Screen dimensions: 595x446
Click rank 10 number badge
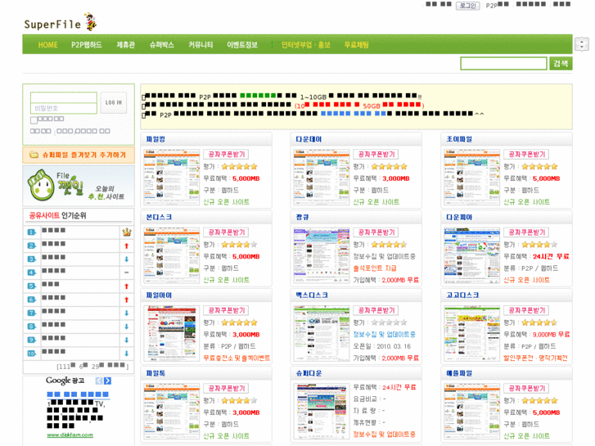coord(31,354)
